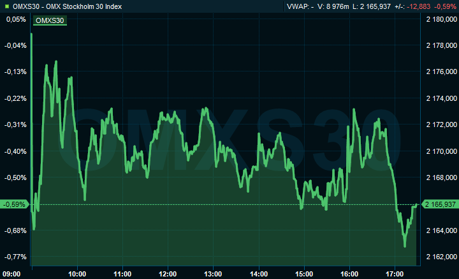Click the red -0,59% change in header

tap(445, 6)
